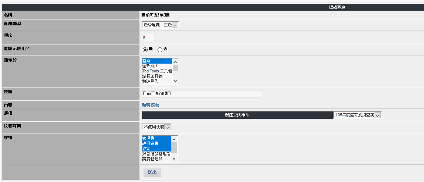Select the 是 radio button
The height and width of the screenshot is (182, 424).
(145, 50)
